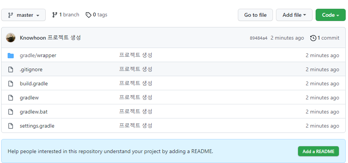Open commit hash 89484a4

(258, 38)
